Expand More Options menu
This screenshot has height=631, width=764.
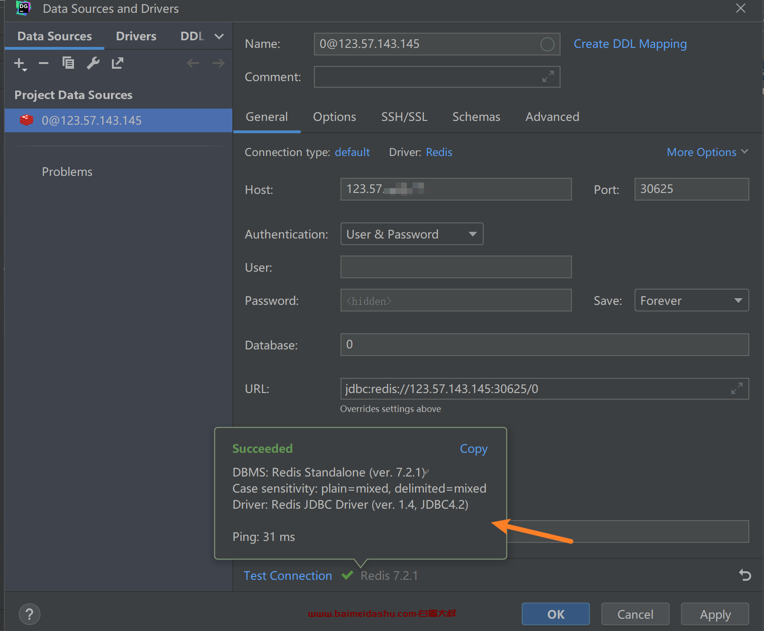pos(708,152)
